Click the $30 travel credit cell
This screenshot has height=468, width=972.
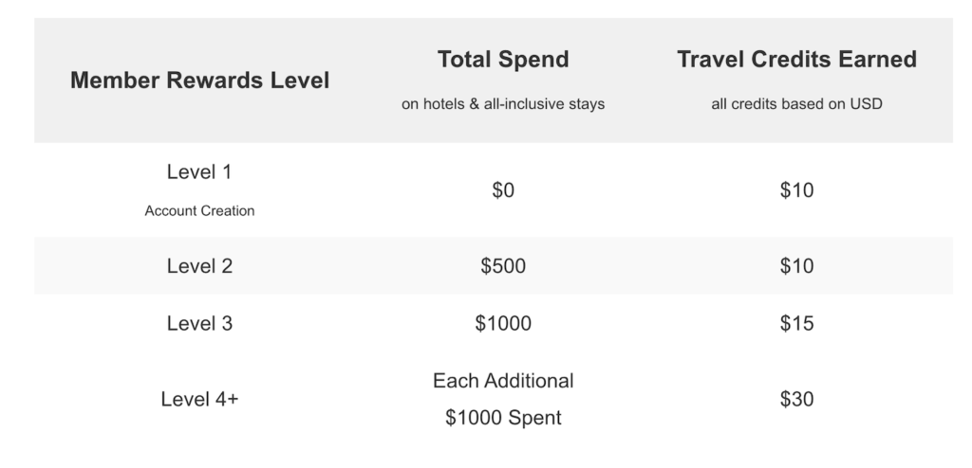796,399
